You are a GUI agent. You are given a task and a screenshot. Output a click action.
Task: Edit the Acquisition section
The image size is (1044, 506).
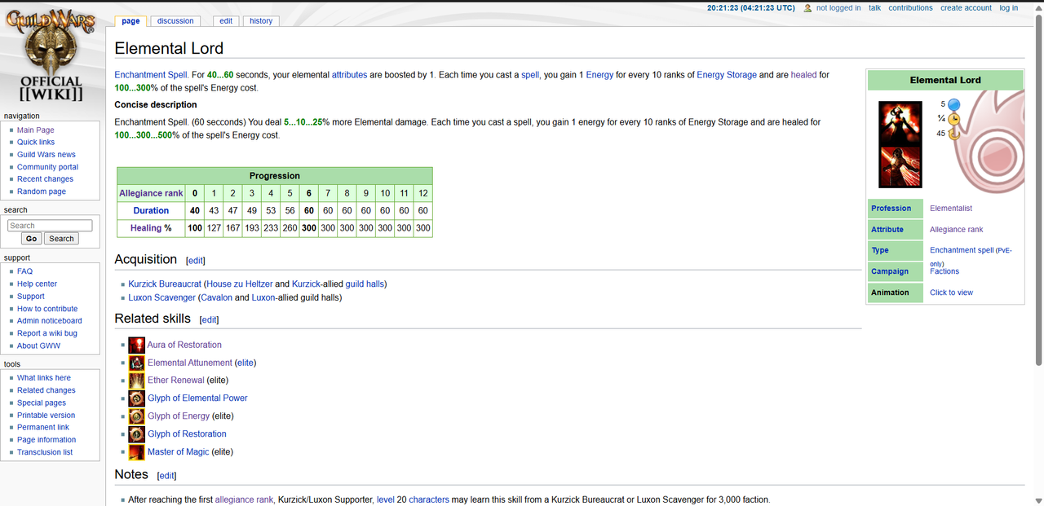pos(196,261)
